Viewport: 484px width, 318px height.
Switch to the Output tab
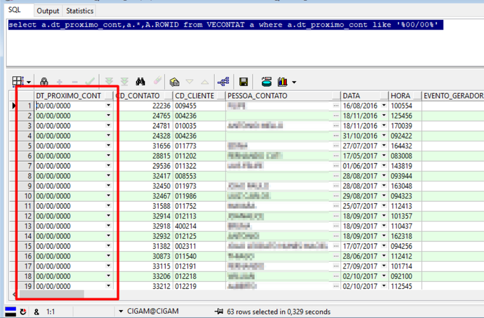point(48,11)
